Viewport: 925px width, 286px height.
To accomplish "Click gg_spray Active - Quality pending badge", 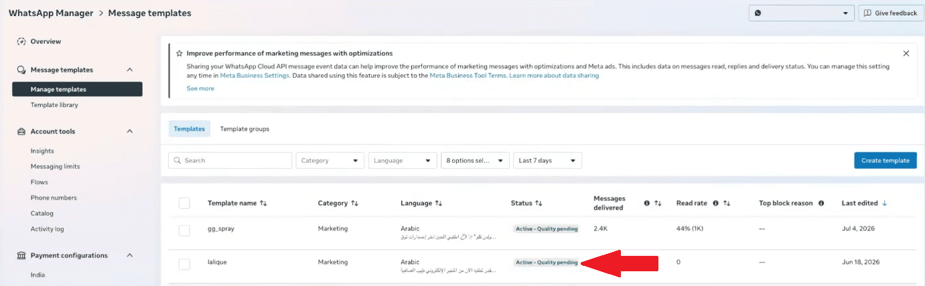I will point(546,229).
